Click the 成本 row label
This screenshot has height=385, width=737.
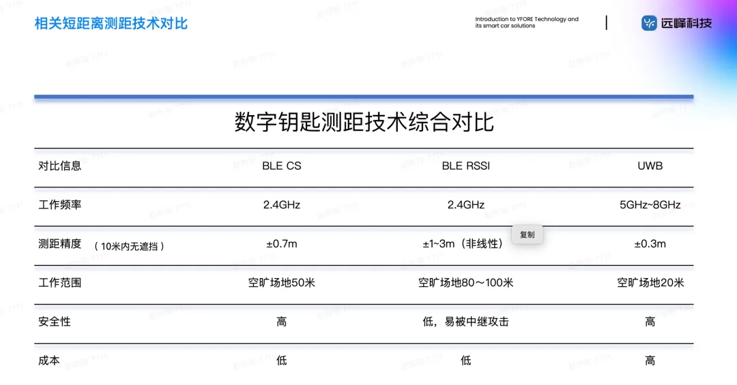49,360
